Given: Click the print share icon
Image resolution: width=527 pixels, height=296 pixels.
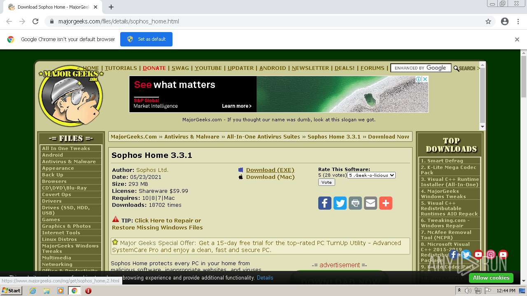Looking at the screenshot, I should 355,203.
